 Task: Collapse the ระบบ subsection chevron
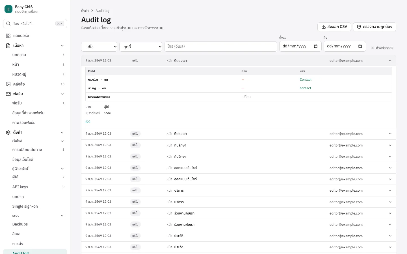tap(62, 216)
